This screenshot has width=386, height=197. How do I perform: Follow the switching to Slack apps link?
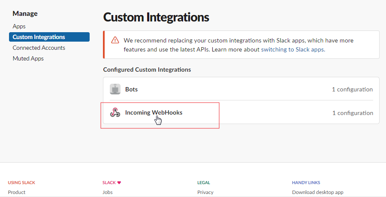coord(293,49)
